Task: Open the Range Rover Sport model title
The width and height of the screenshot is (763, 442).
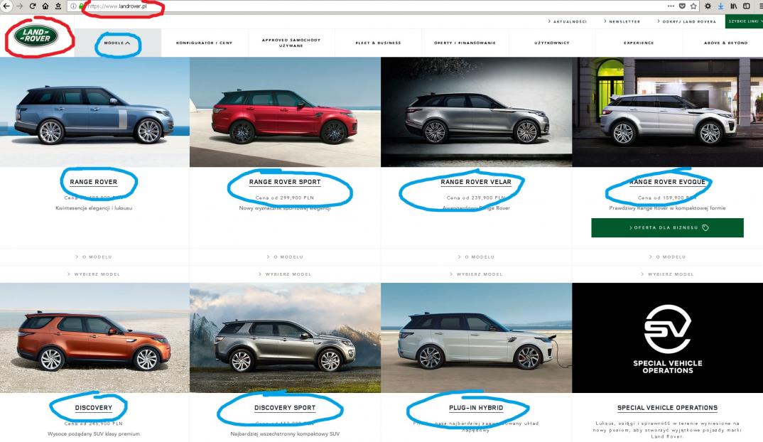Action: pyautogui.click(x=285, y=182)
